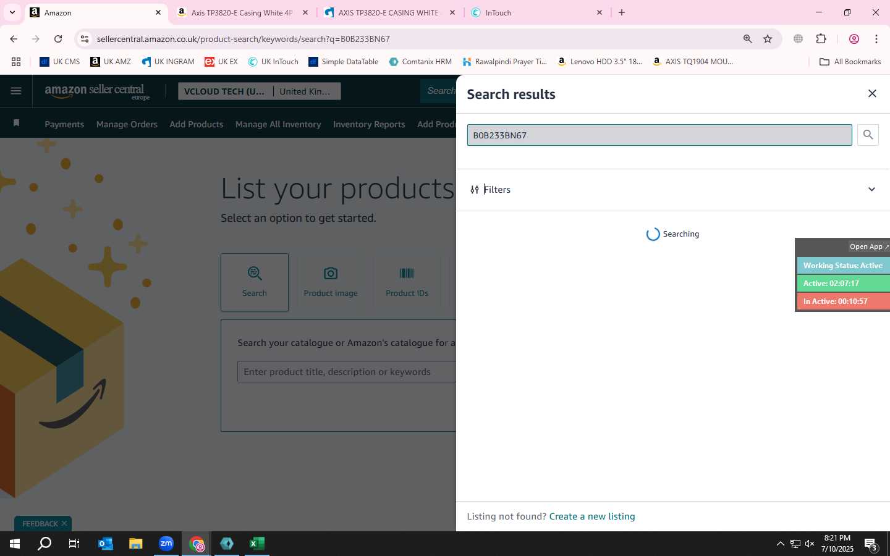Open the Extensions puzzle icon

click(x=821, y=39)
